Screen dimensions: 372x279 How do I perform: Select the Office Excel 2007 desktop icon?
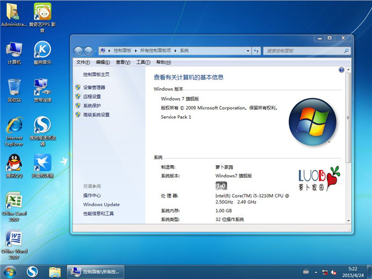(x=14, y=203)
